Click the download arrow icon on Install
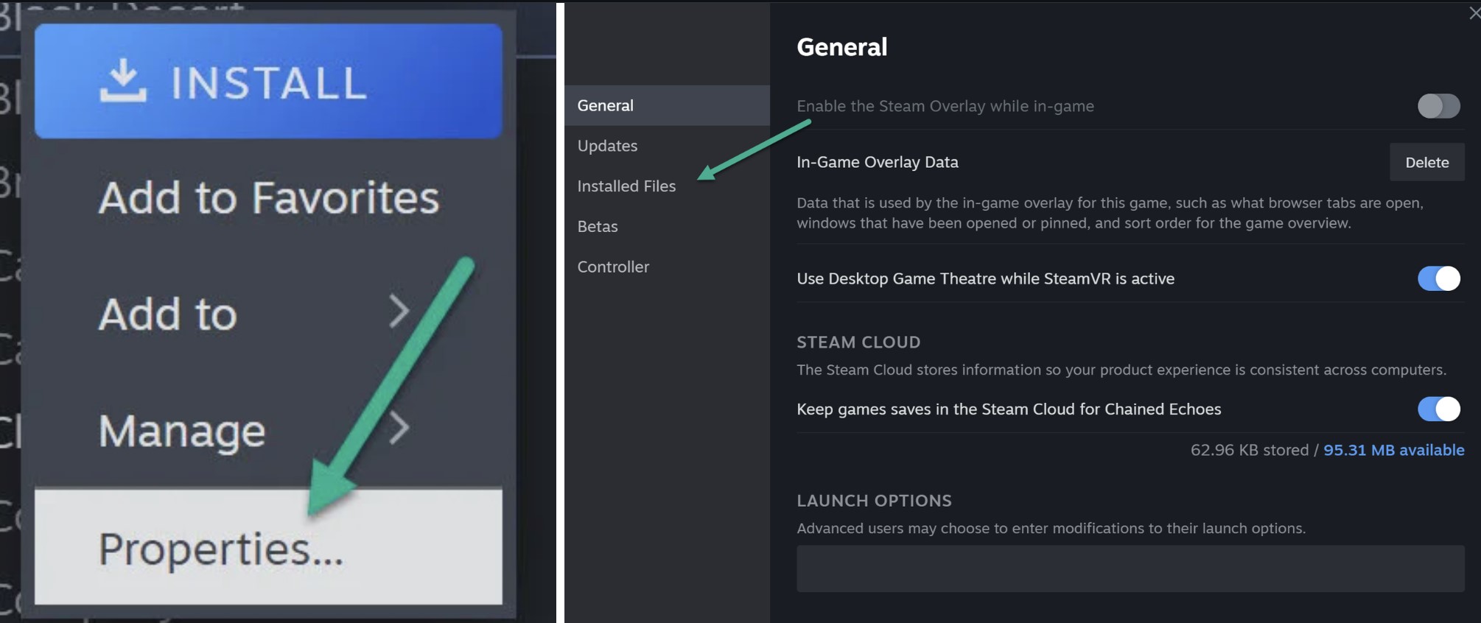 (x=123, y=81)
